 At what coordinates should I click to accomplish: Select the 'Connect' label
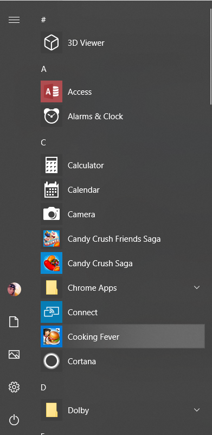[x=82, y=313]
